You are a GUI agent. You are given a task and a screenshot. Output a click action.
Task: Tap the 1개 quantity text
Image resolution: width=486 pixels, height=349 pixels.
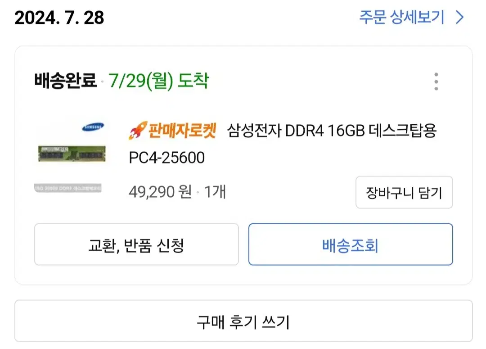(x=215, y=192)
